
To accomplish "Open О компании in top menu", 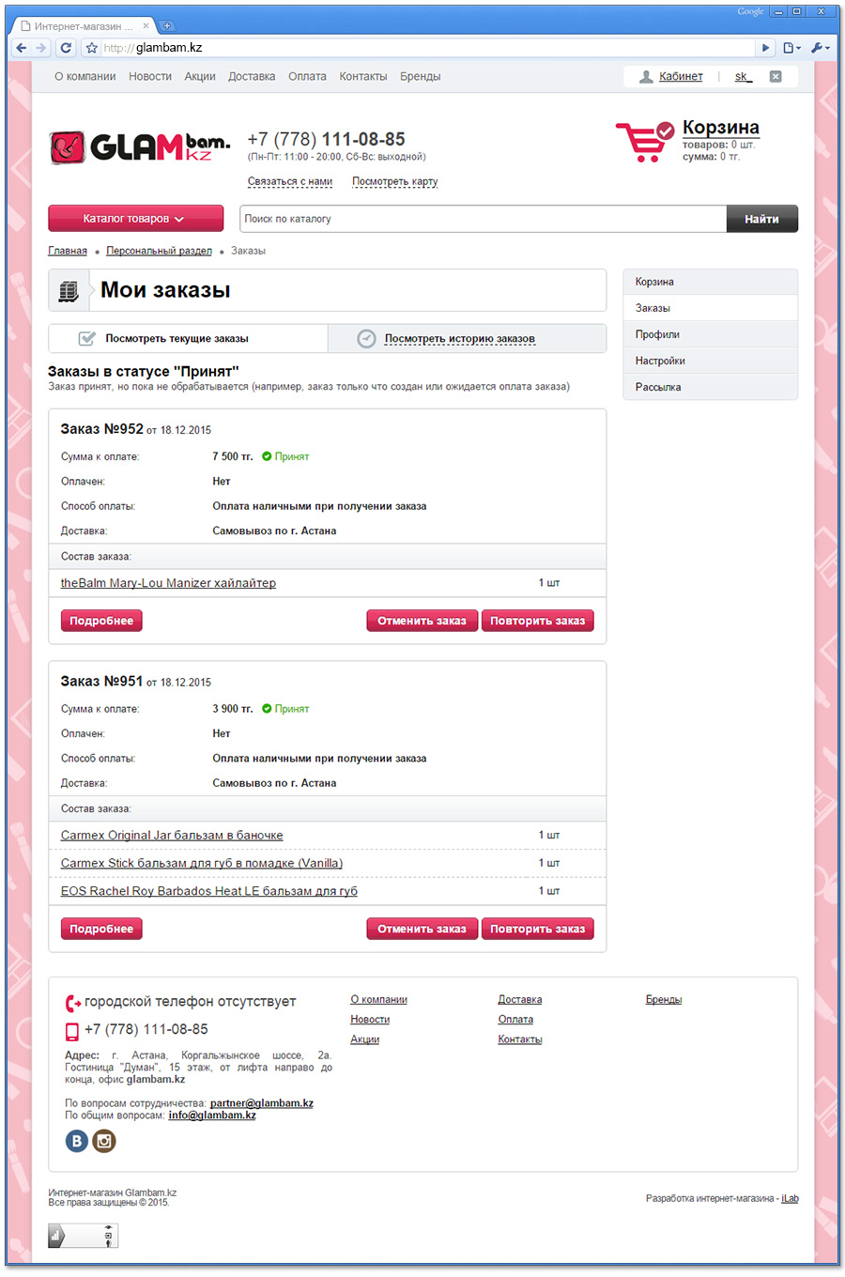I will point(85,77).
